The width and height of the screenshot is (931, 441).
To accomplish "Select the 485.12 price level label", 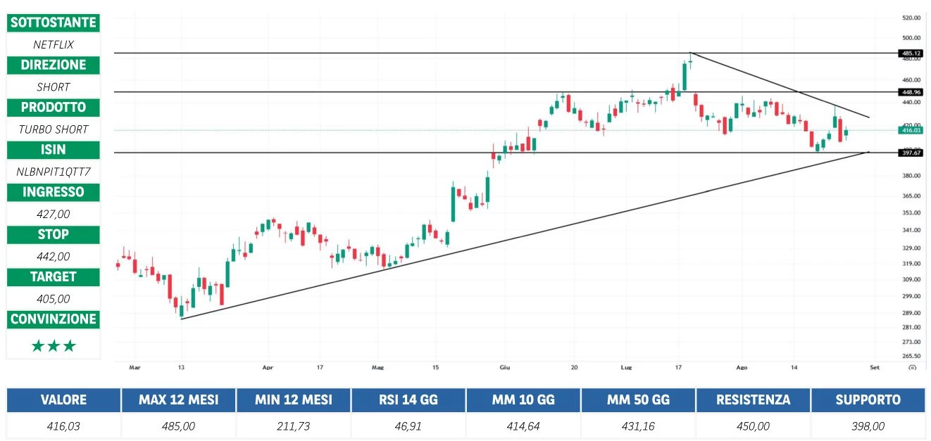I will click(x=910, y=53).
